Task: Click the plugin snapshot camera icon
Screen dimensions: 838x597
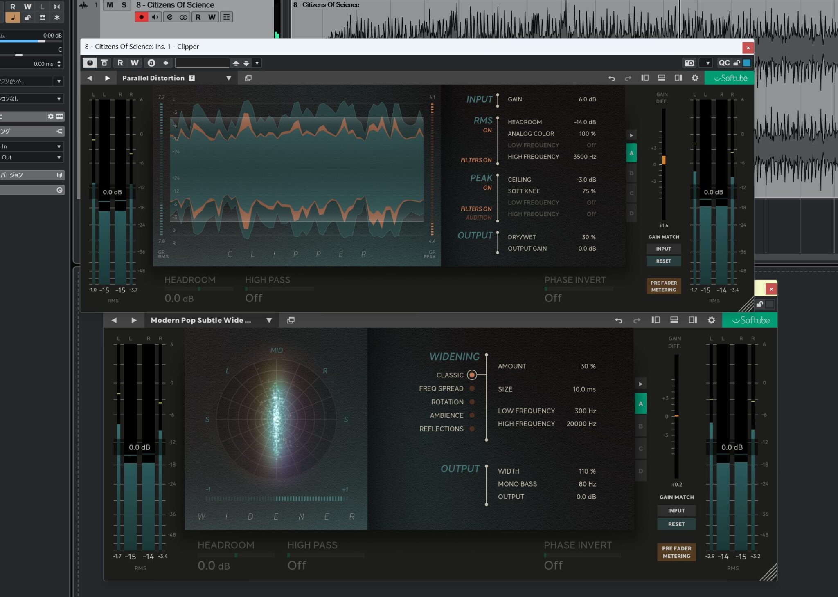Action: (689, 63)
